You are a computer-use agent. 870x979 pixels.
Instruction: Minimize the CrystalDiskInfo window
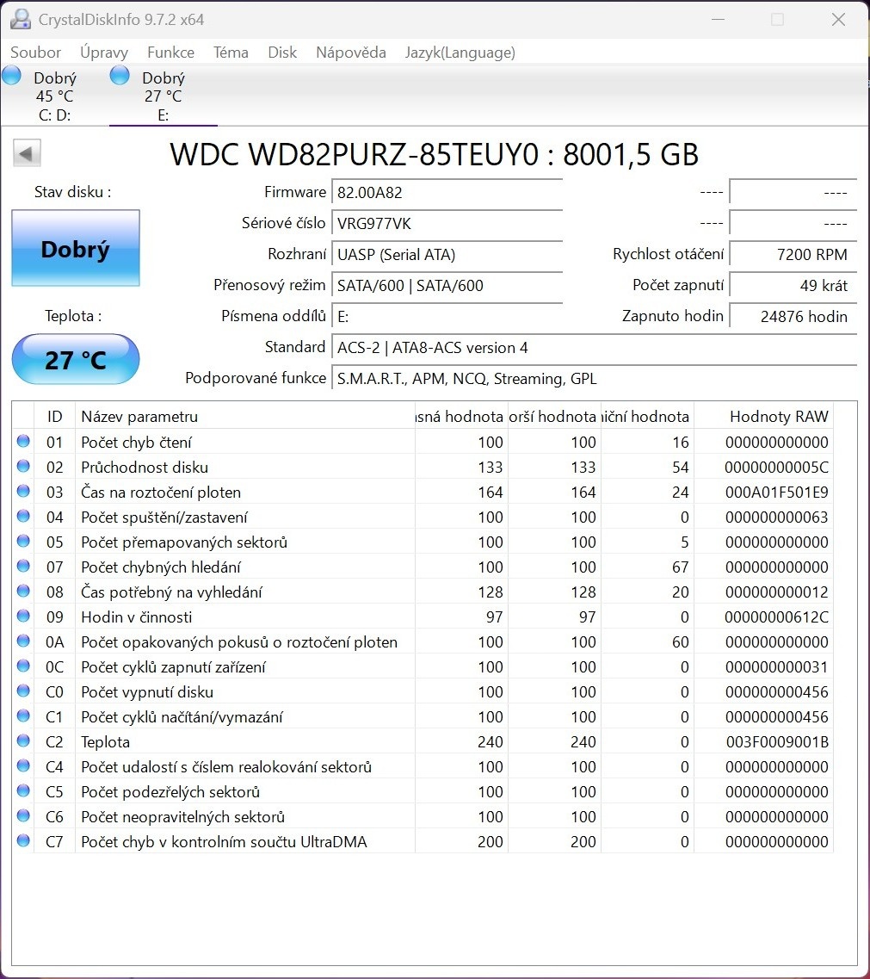pyautogui.click(x=718, y=19)
